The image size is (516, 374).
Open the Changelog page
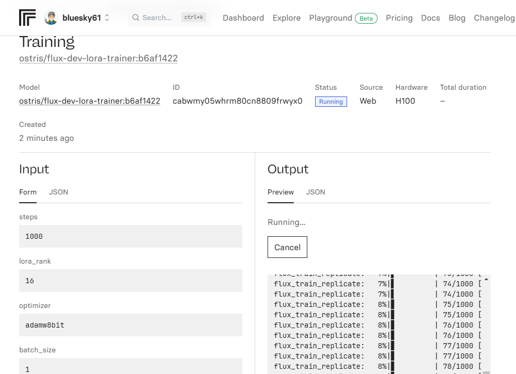(x=494, y=18)
